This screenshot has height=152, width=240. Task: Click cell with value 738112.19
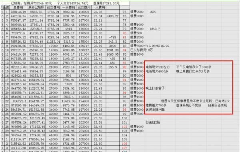18,12
